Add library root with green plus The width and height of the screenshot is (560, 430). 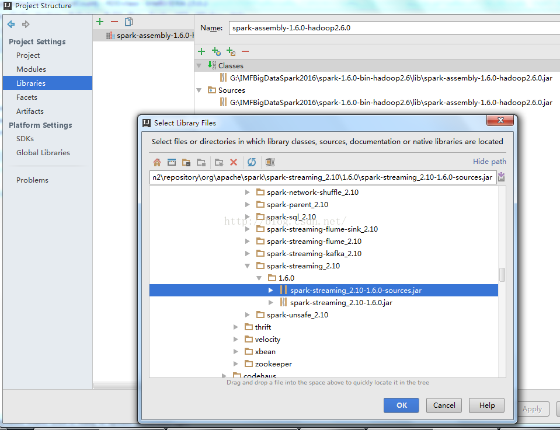(x=201, y=51)
